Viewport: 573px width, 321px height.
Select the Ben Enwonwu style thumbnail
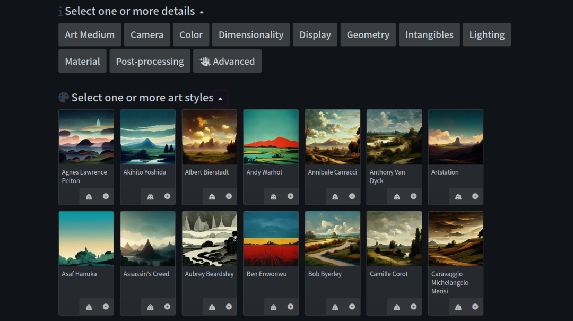point(271,239)
